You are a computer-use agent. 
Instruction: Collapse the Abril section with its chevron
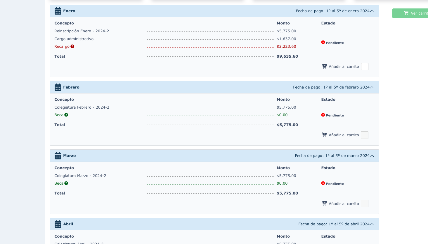pos(372,224)
